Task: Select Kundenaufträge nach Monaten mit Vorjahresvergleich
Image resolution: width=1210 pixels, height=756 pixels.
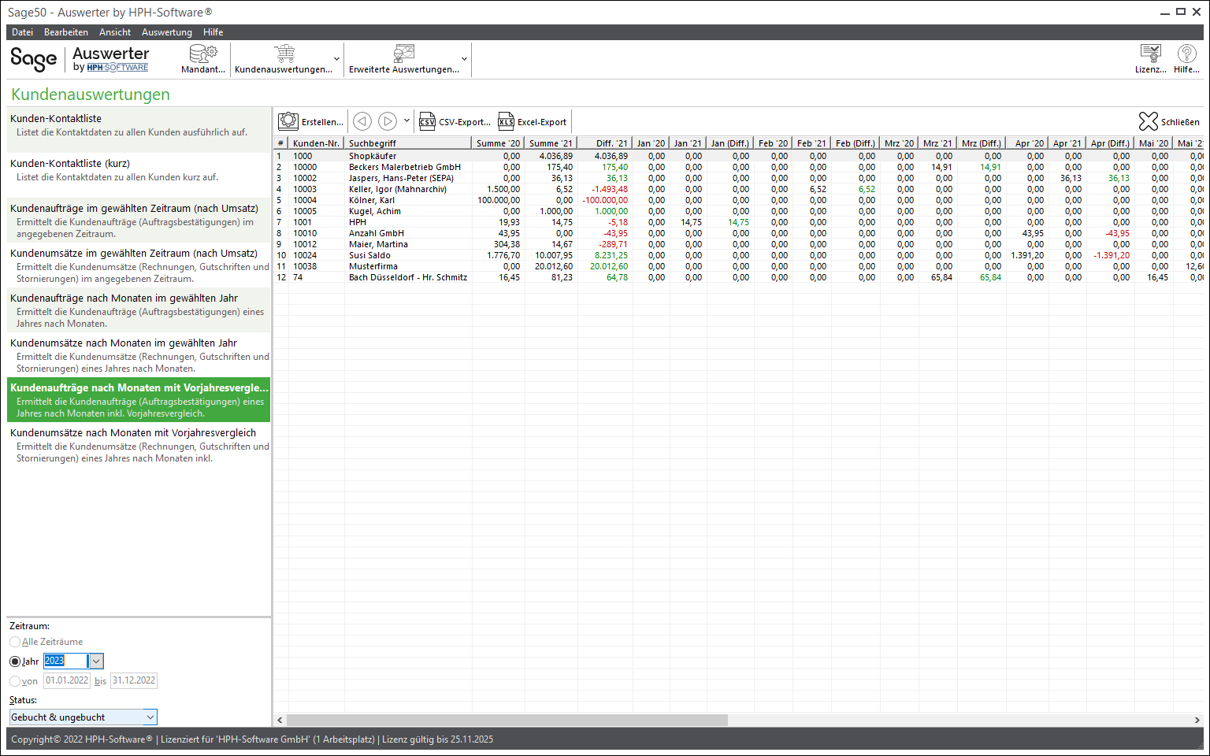Action: point(139,399)
